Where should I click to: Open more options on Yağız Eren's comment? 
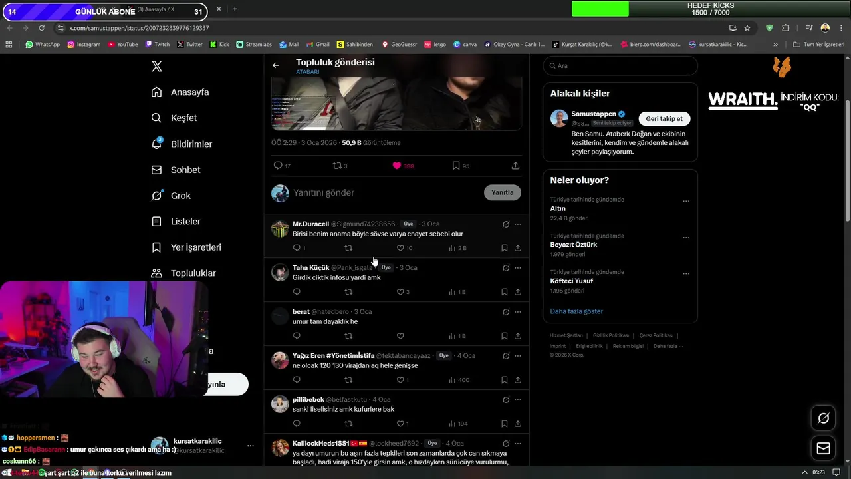tap(518, 356)
